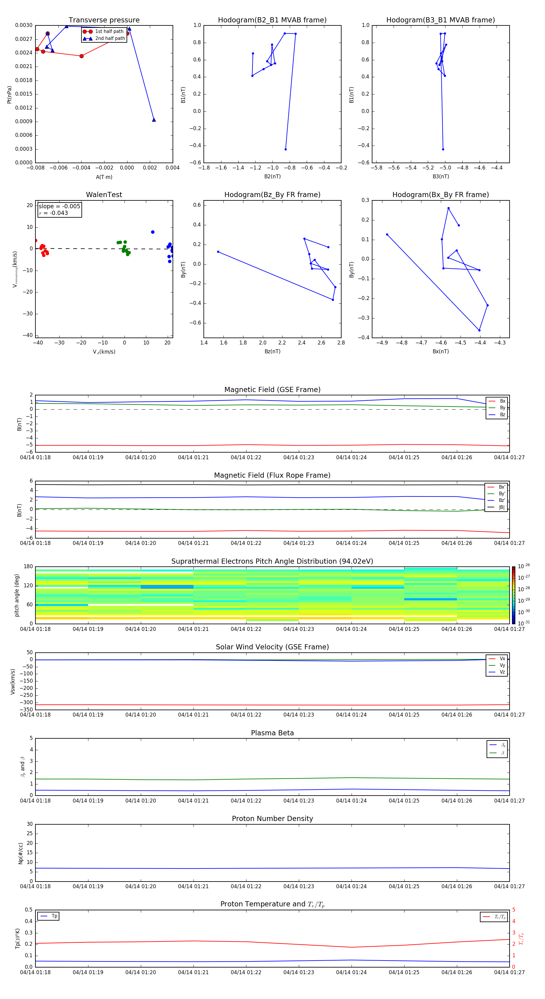Screen dimensions: 545x999
Task: Select '1st half path' legend entry
Action: [x=103, y=31]
